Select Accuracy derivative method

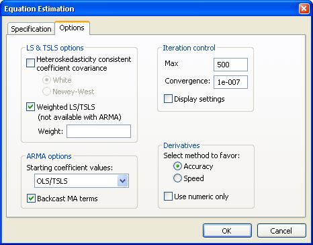pyautogui.click(x=177, y=166)
